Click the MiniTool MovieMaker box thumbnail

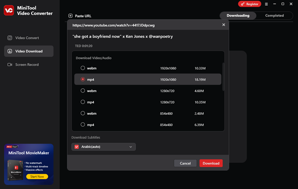coord(15,170)
